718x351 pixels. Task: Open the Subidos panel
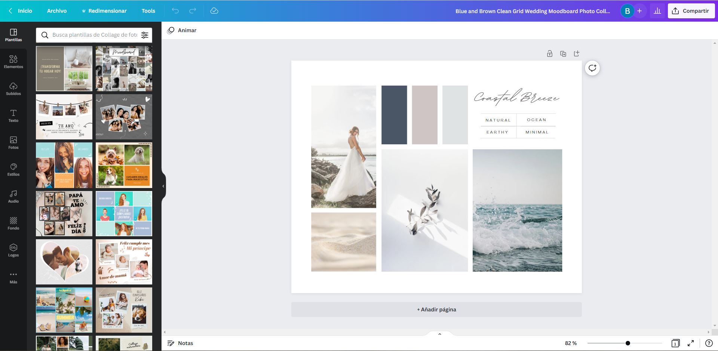tap(13, 88)
